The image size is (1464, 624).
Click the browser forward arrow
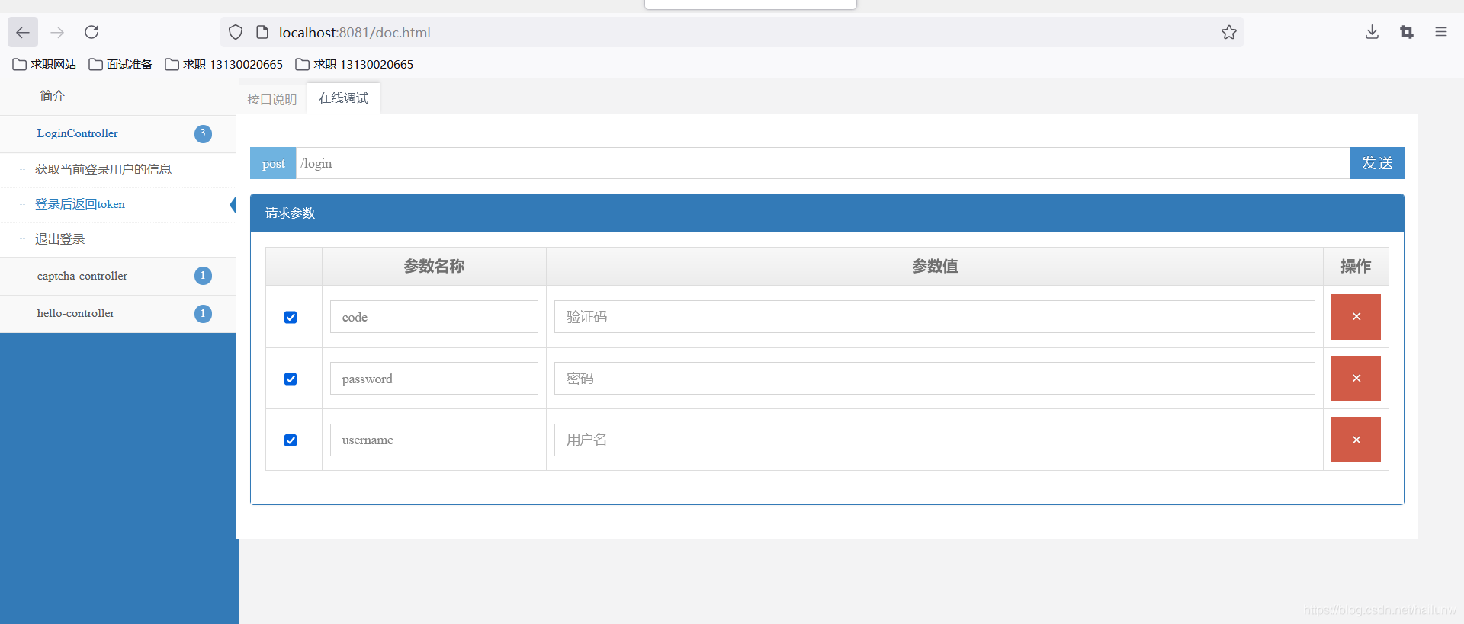click(x=57, y=32)
